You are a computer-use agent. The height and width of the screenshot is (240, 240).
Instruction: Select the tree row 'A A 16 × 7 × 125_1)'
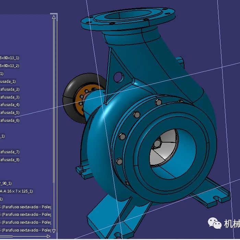click(x=16, y=191)
